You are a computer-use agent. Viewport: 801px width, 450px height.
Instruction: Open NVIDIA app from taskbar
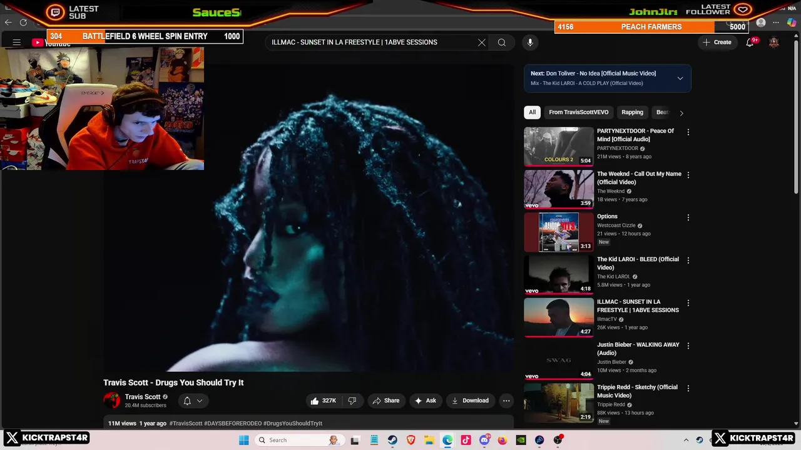521,440
